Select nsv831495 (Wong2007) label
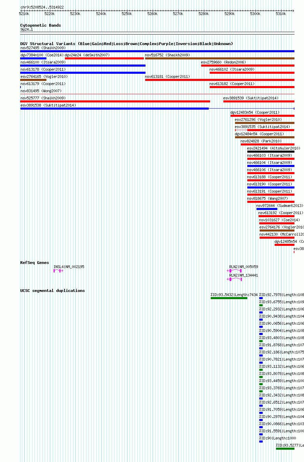This screenshot has height=462, width=304. 41,91
